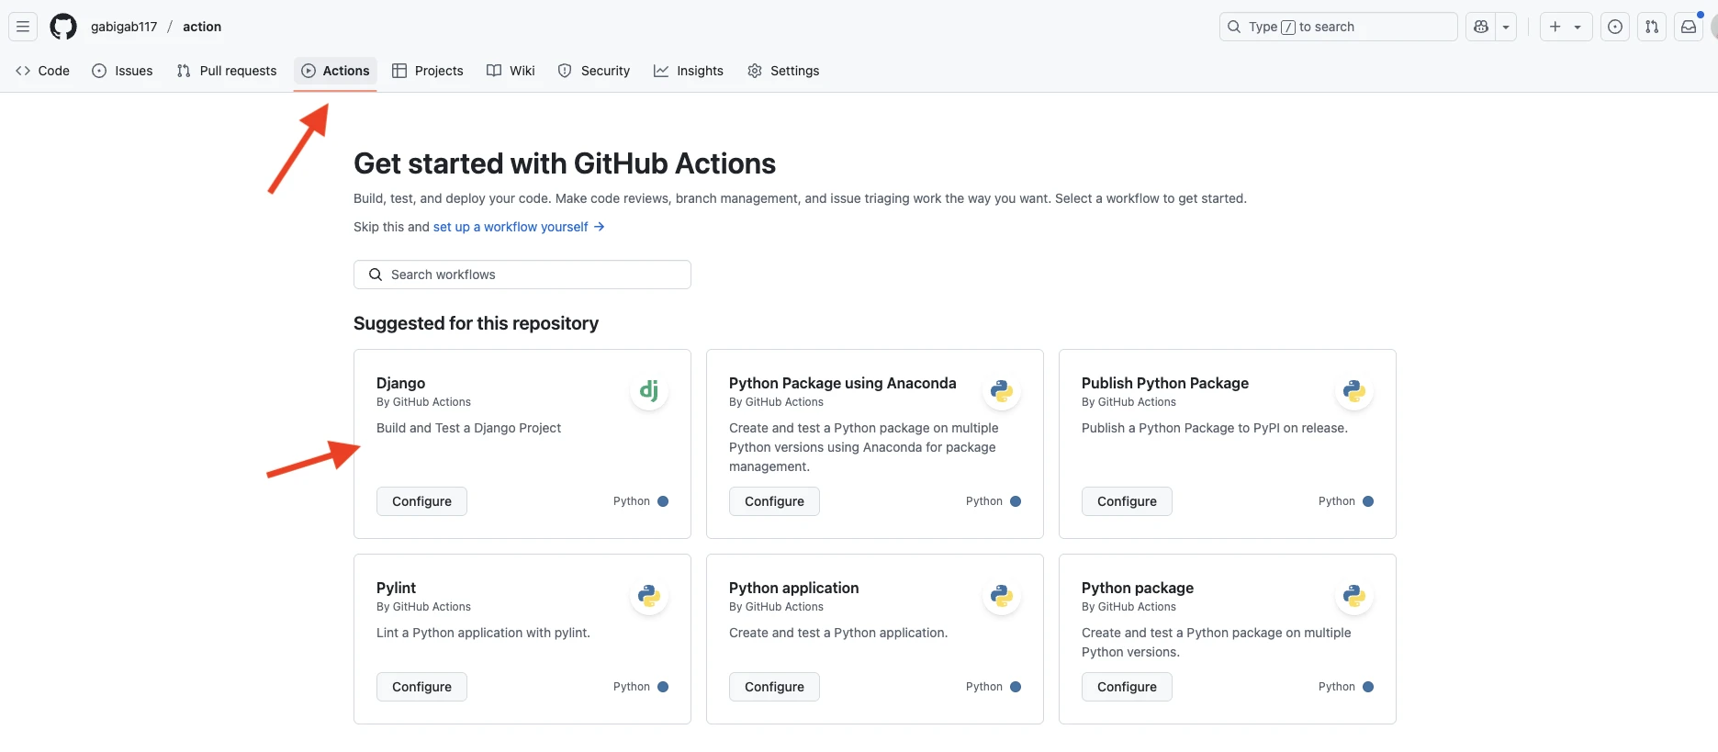Click the Search workflows field
Viewport: 1718px width, 752px height.
[522, 275]
